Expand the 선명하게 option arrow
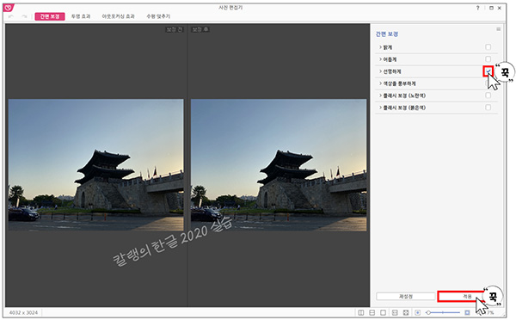 point(380,71)
